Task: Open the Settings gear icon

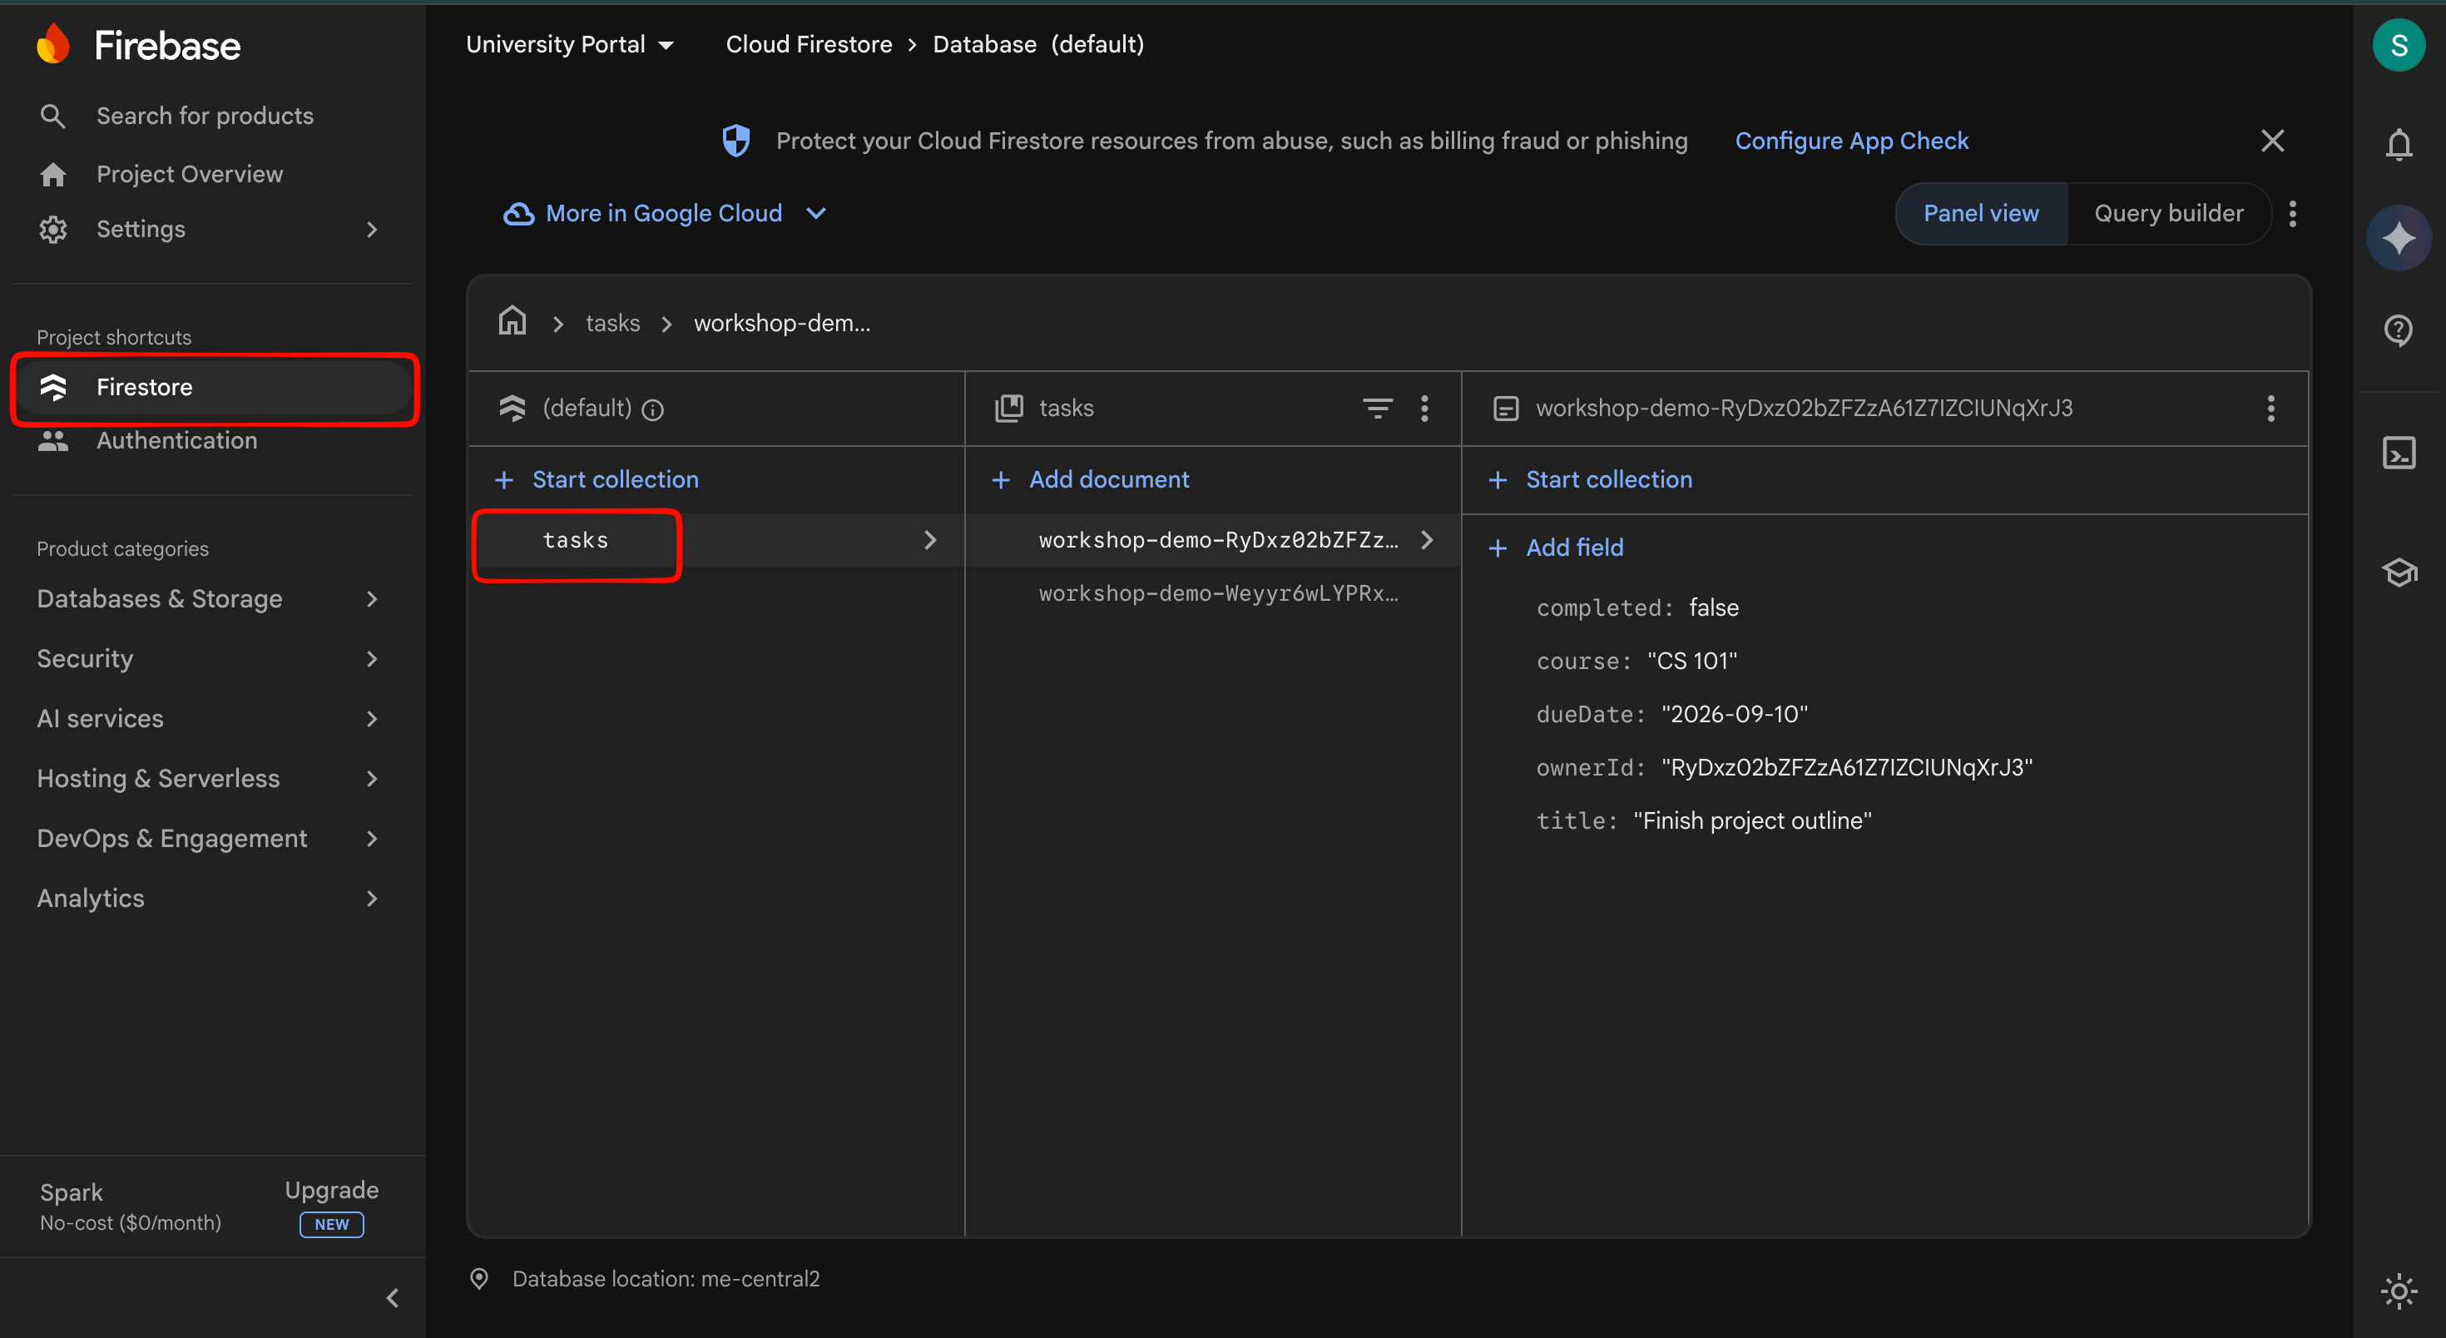Action: (x=53, y=229)
